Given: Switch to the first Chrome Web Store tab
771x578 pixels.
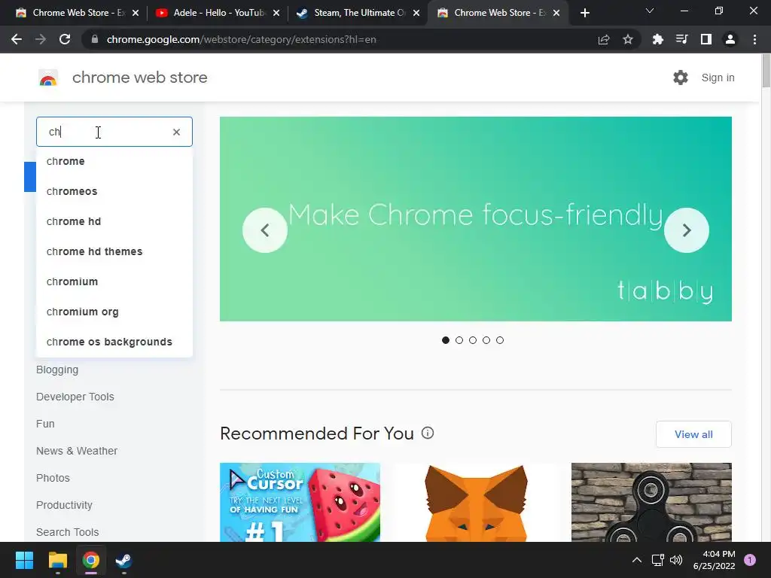Looking at the screenshot, I should pyautogui.click(x=76, y=13).
